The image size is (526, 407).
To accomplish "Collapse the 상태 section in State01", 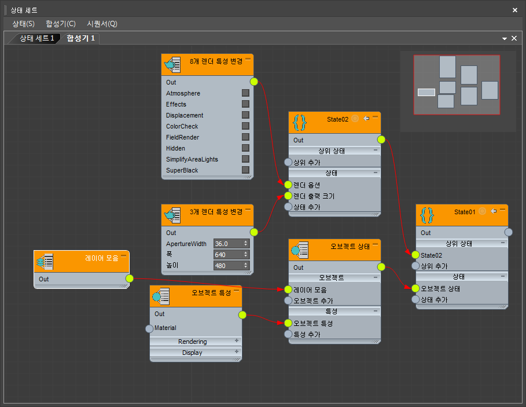I will [x=502, y=276].
